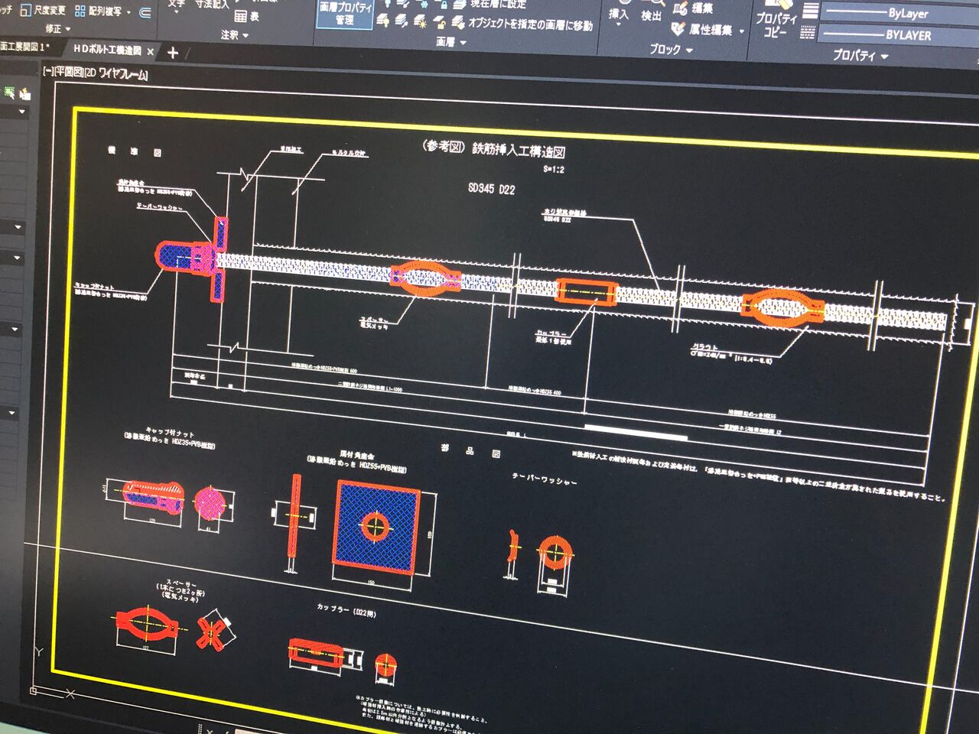This screenshot has height=734, width=979.
Task: Click the 構 造 図 heading text
Action: click(x=135, y=151)
